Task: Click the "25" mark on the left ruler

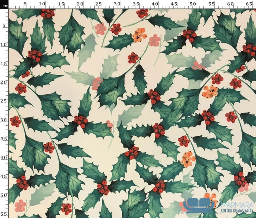Action: [4, 101]
